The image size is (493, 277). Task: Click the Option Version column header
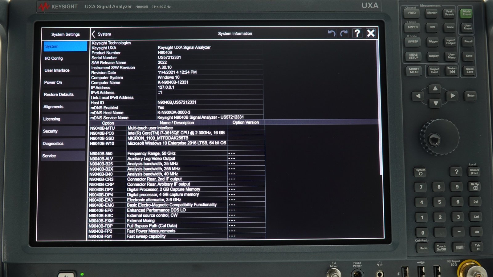click(x=246, y=122)
